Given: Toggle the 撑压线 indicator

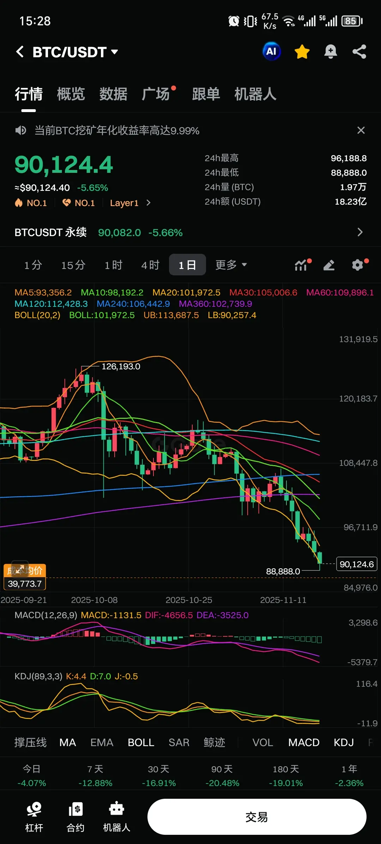Looking at the screenshot, I should (30, 743).
